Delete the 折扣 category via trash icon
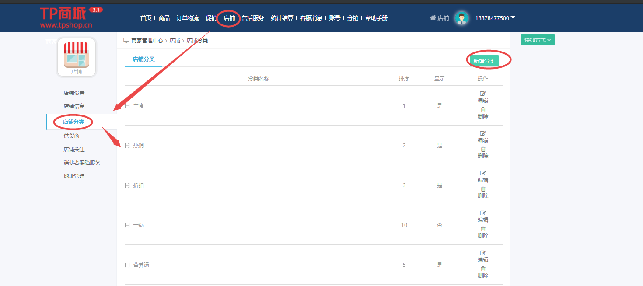Image resolution: width=643 pixels, height=286 pixels. coord(483,189)
